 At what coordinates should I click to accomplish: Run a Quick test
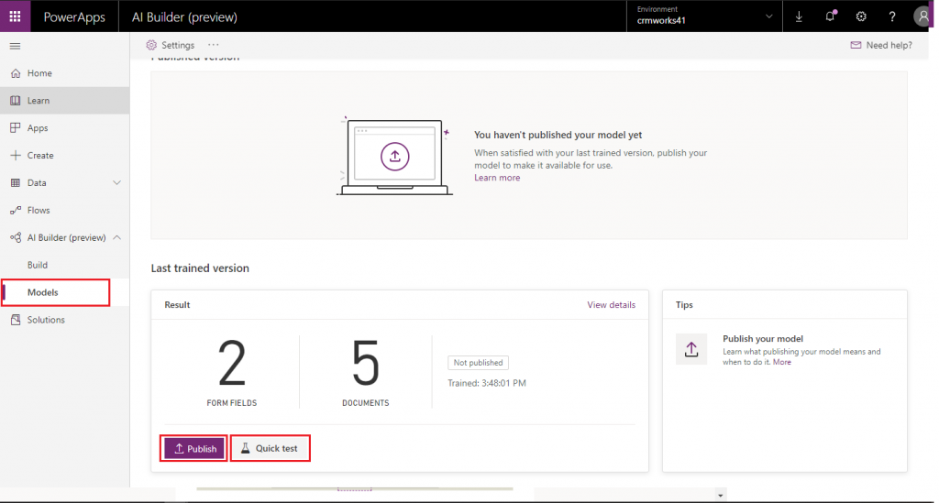tap(271, 449)
